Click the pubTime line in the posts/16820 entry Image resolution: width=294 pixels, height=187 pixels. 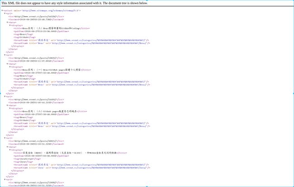(x=41, y=73)
